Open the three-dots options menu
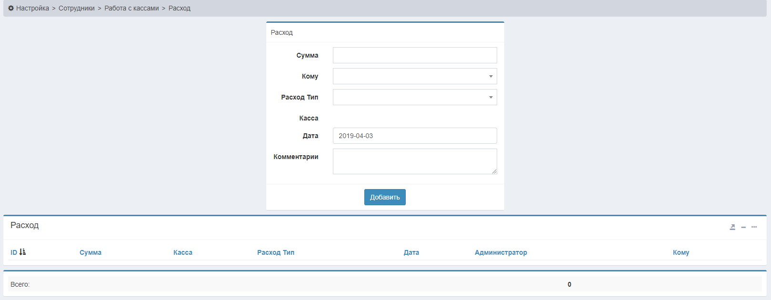The image size is (771, 300). (754, 227)
